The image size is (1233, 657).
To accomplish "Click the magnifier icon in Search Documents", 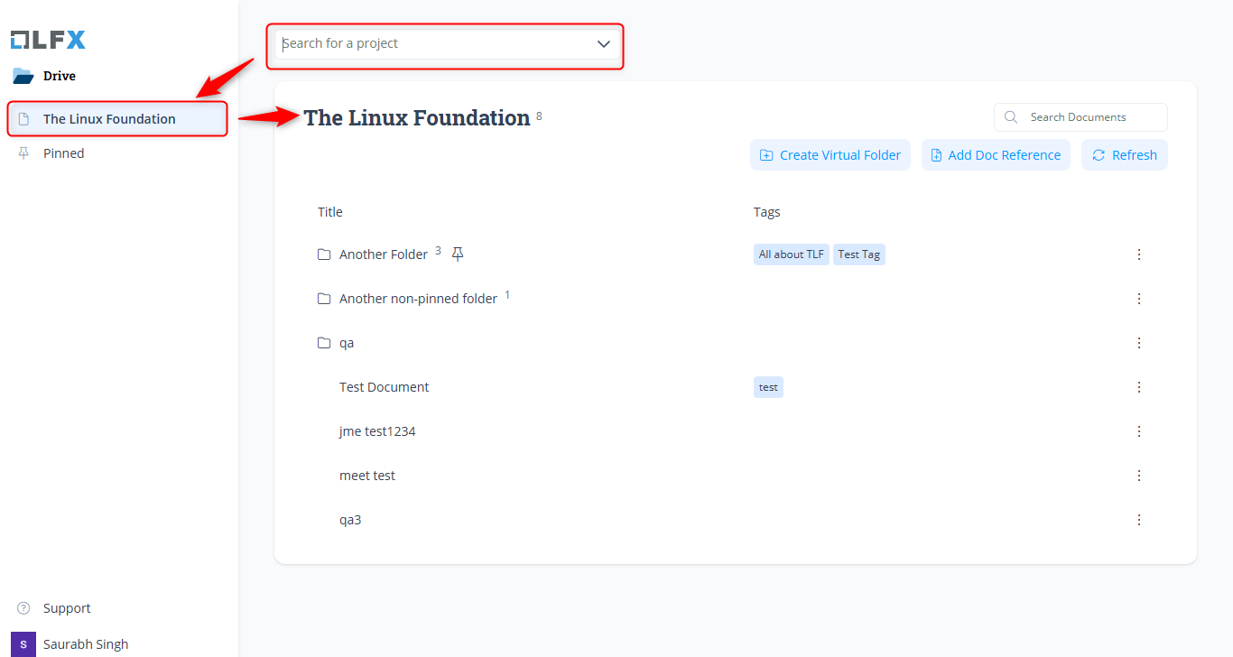I will click(x=1011, y=117).
